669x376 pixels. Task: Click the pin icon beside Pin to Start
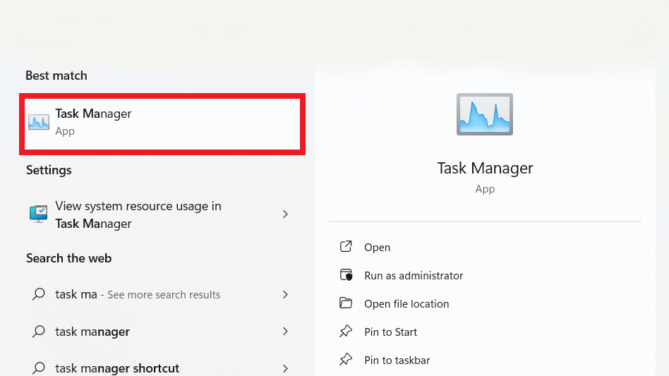(346, 332)
